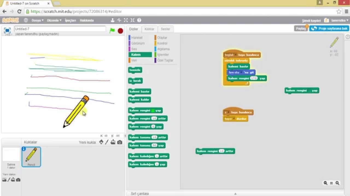Image resolution: width=350 pixels, height=196 pixels.
Task: Click the 170 value in the kalem rengini block
Action: pos(254,78)
